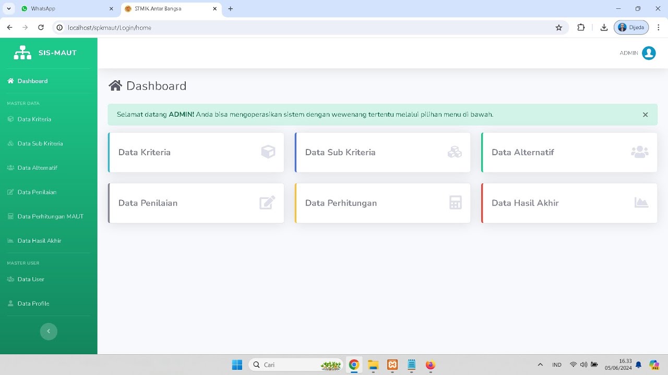Open the Extensions puzzle icon
This screenshot has height=375, width=668.
pos(581,28)
